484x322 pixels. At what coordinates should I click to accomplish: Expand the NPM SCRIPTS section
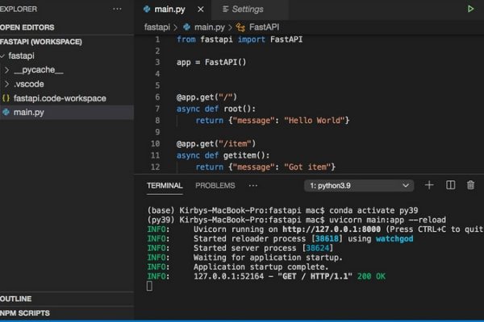click(67, 313)
